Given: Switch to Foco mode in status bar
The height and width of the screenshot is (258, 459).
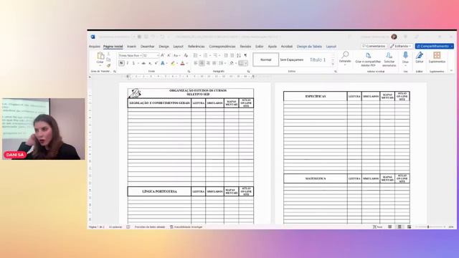Looking at the screenshot, I should [378, 226].
